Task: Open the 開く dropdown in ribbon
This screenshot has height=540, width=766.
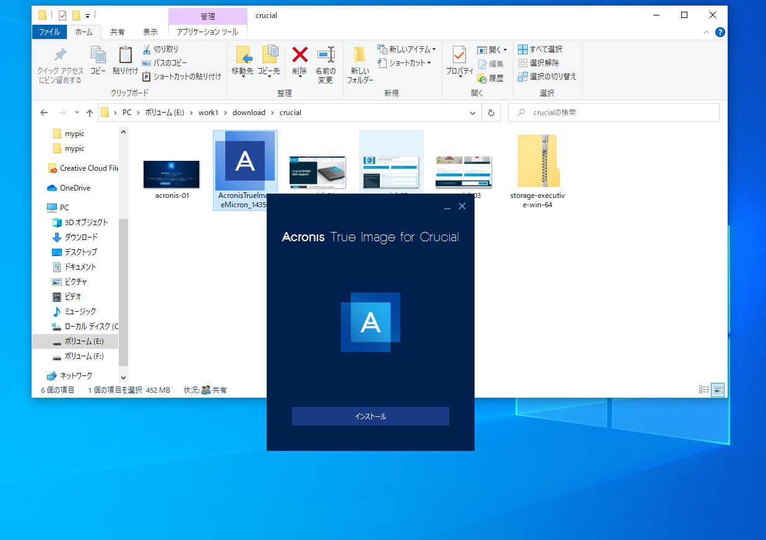Action: point(492,49)
